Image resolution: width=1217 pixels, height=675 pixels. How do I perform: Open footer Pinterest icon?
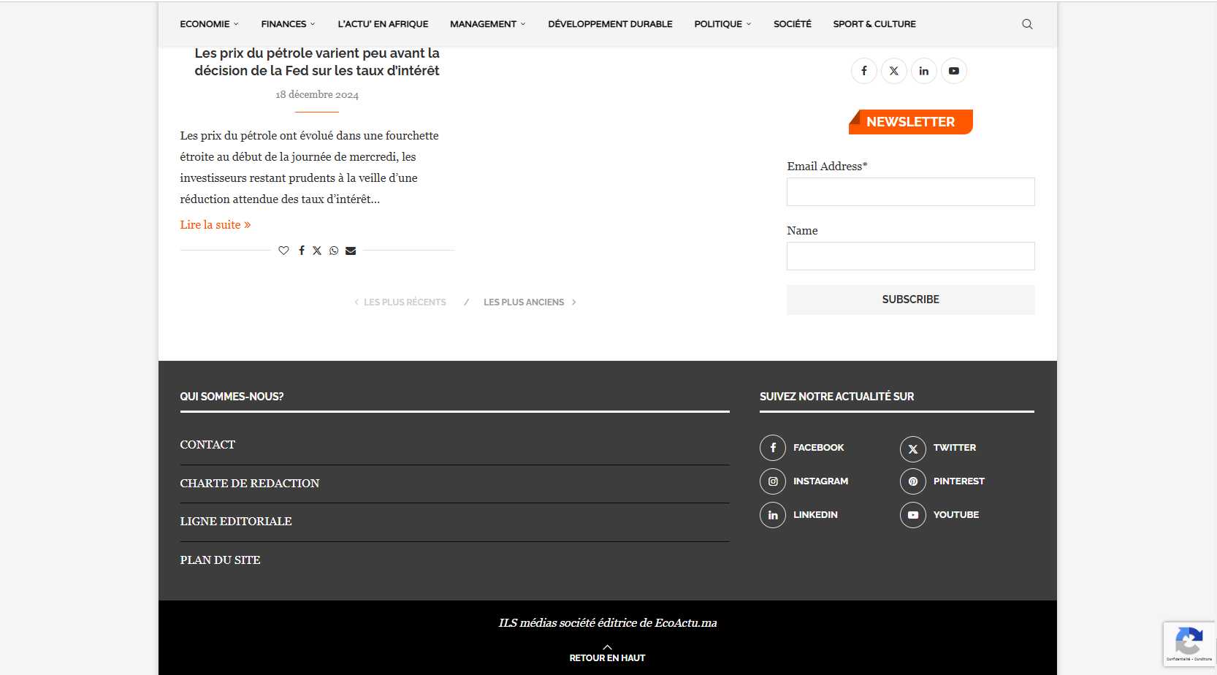pyautogui.click(x=912, y=481)
